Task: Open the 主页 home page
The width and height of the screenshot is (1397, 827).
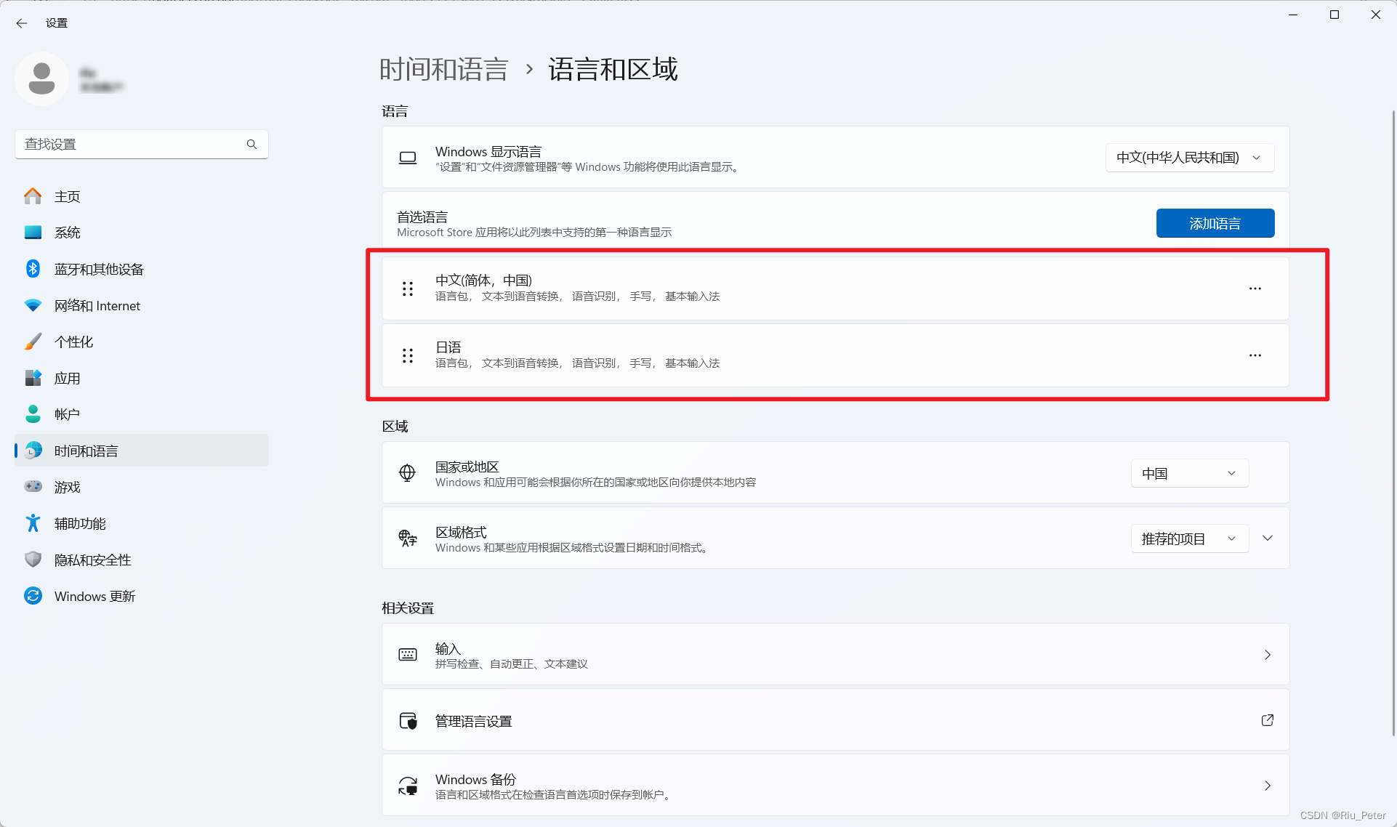Action: click(x=142, y=196)
